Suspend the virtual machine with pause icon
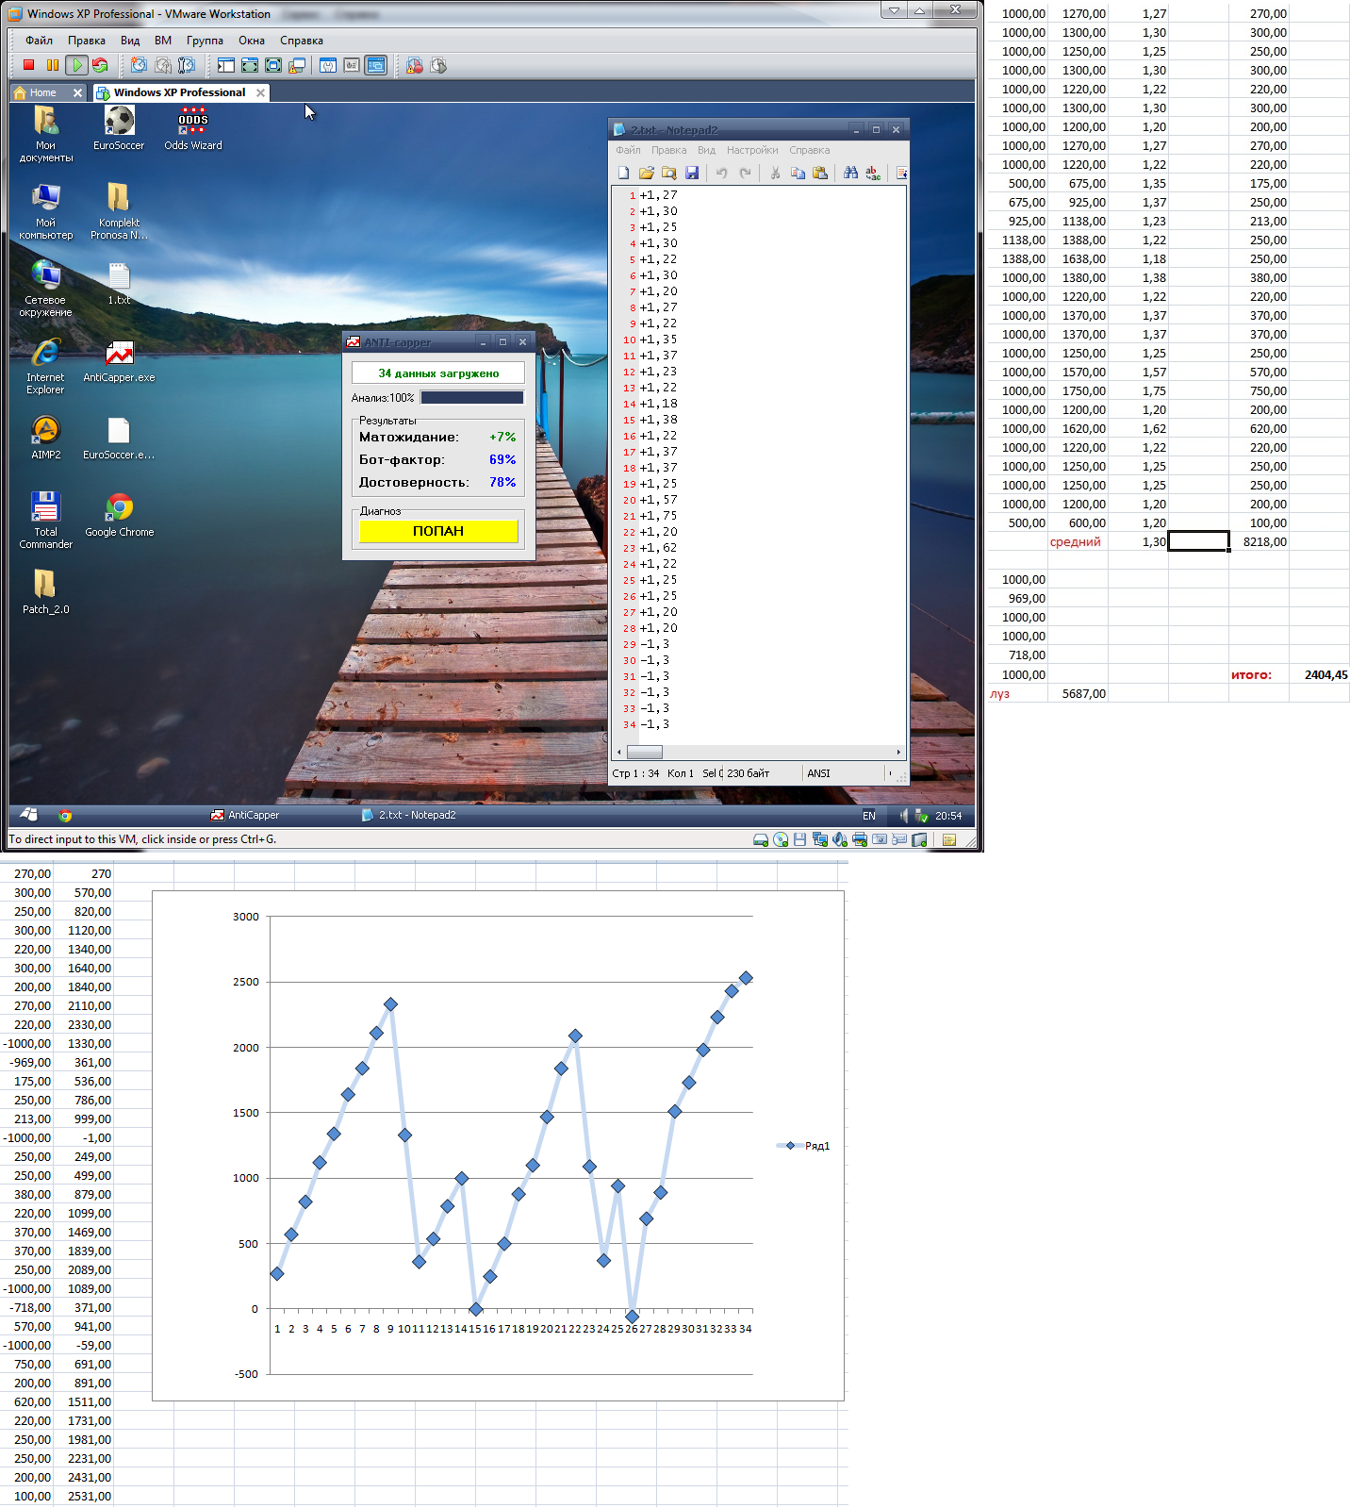 52,65
